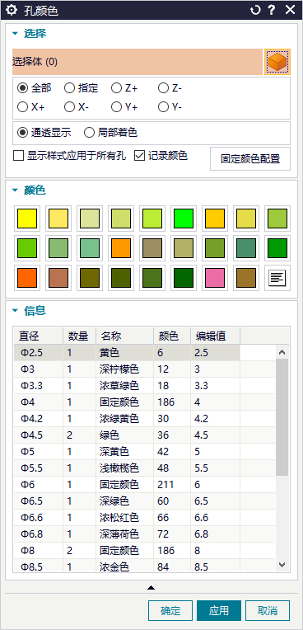Viewport: 303px width, 630px height.
Task: Select the Y+ direction radio button
Action: [116, 107]
